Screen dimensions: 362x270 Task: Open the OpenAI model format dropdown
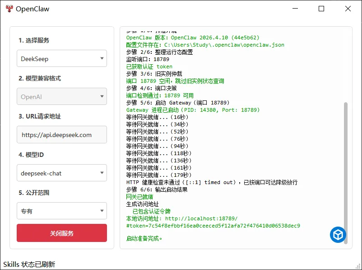[x=62, y=96]
